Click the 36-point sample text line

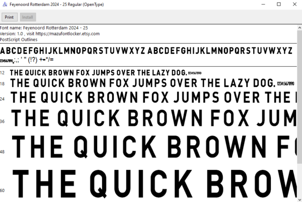click(154, 118)
